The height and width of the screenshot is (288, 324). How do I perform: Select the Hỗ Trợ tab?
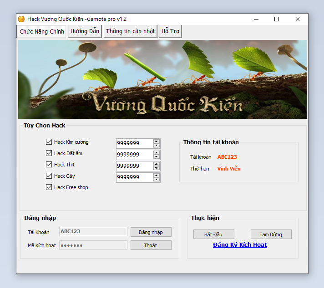(x=171, y=31)
